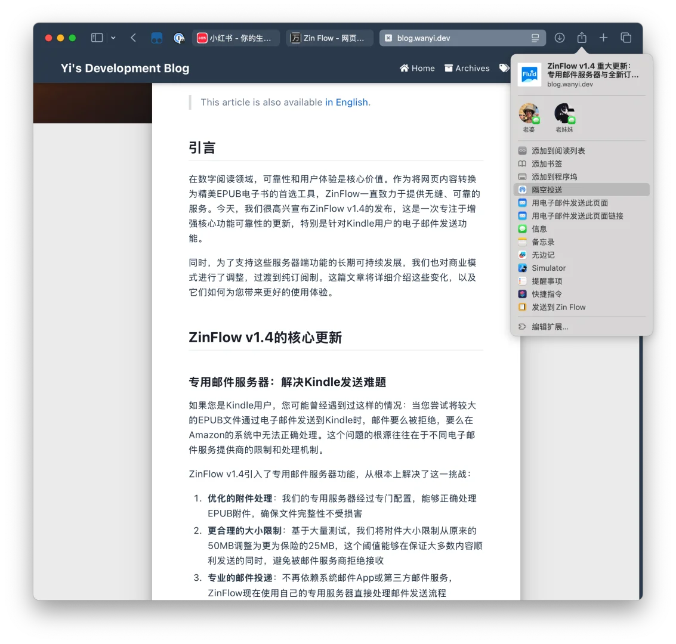The width and height of the screenshot is (676, 644).
Task: Click the Fluid page thumbnail in share popup
Action: click(529, 74)
